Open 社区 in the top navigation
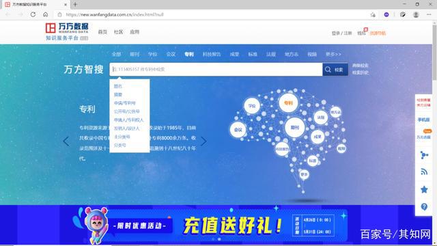 coord(118,32)
